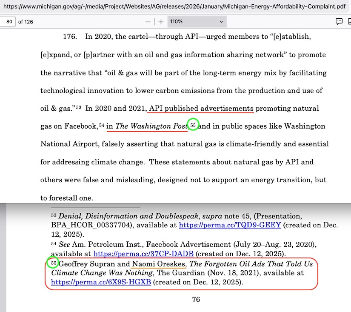
Task: Click footnote 53 superscript after "oil & gas."
Action: [x=78, y=108]
